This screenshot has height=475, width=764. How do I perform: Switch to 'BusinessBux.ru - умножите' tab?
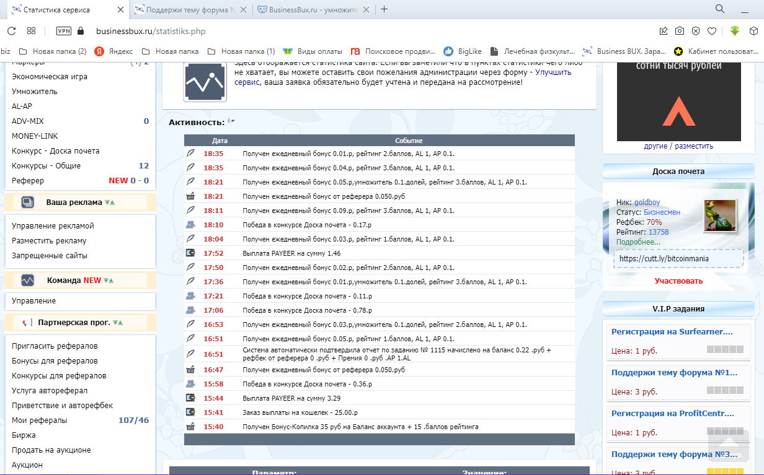coord(314,10)
